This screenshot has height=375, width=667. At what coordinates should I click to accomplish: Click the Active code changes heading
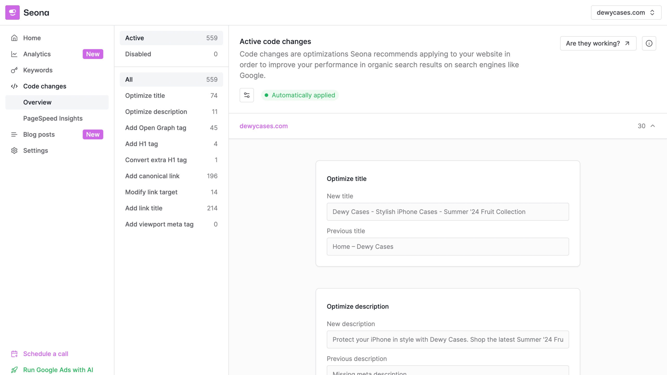click(x=275, y=42)
